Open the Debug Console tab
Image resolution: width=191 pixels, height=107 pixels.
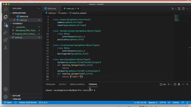click(77, 84)
